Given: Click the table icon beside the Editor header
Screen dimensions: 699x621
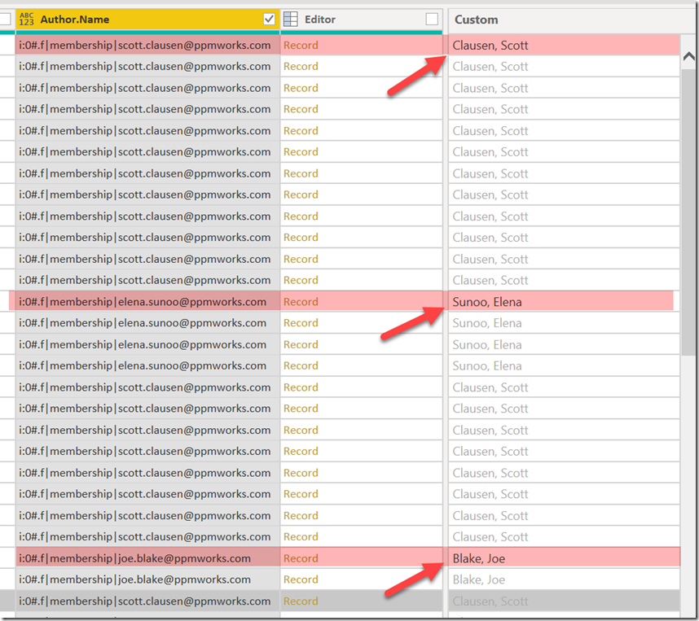Looking at the screenshot, I should [x=291, y=20].
